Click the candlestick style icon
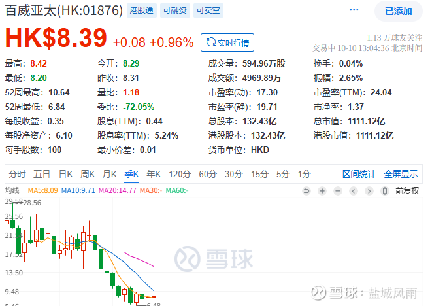 click(x=385, y=191)
